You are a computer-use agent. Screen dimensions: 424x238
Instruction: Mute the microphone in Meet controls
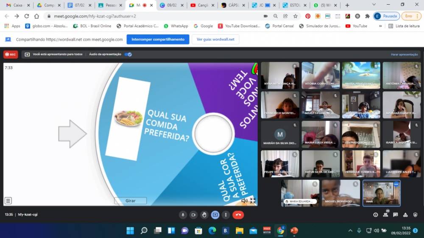183,215
